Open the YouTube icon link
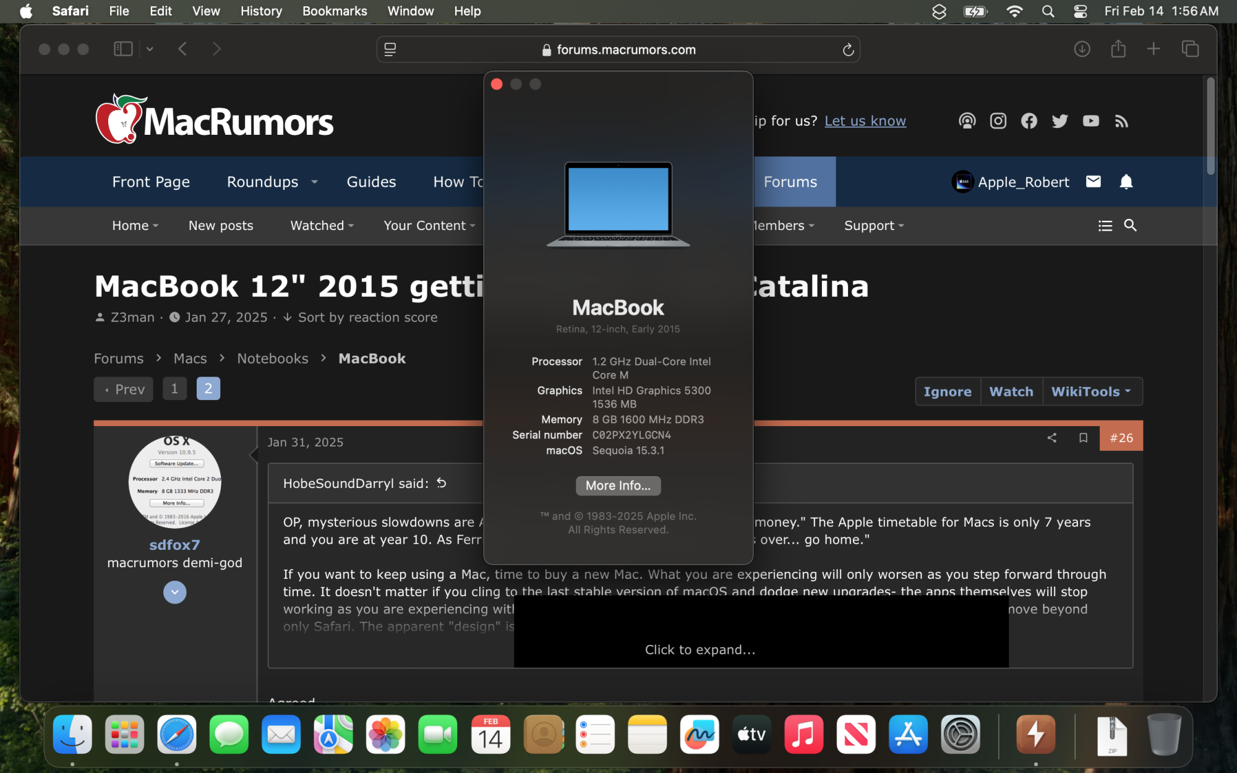Image resolution: width=1237 pixels, height=773 pixels. (1090, 121)
